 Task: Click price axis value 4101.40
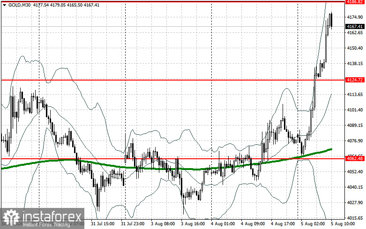(x=355, y=110)
